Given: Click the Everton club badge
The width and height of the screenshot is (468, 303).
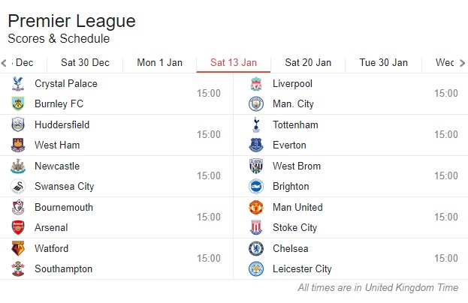Looking at the screenshot, I should pyautogui.click(x=256, y=145).
